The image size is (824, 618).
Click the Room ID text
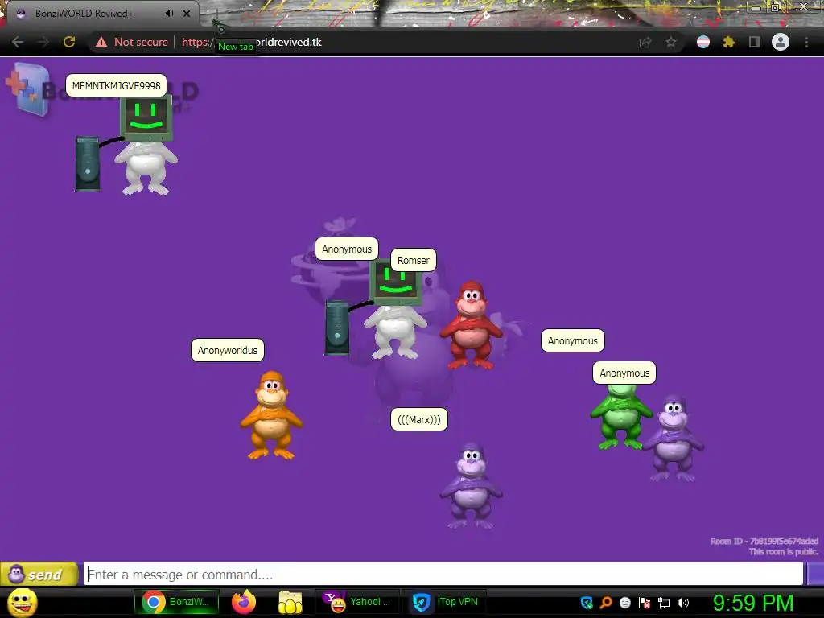point(764,541)
